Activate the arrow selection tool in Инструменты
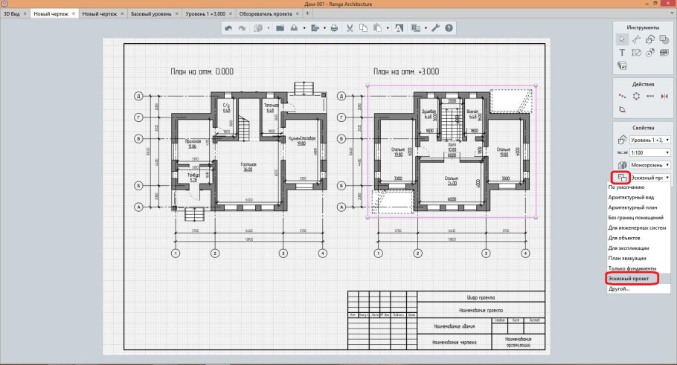This screenshot has height=365, width=677. (622, 39)
